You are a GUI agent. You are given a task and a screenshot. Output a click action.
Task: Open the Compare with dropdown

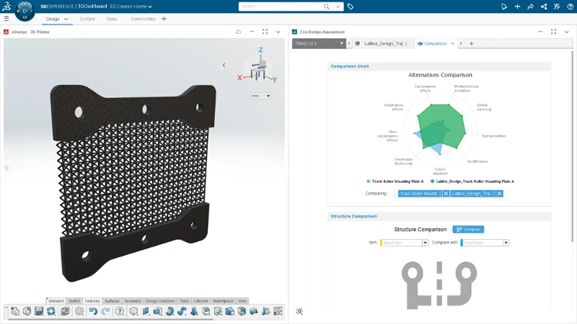tap(486, 243)
